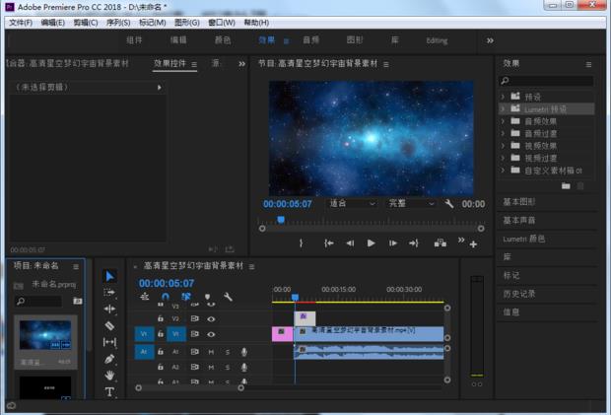Toggle the lock on track V2

[162, 319]
